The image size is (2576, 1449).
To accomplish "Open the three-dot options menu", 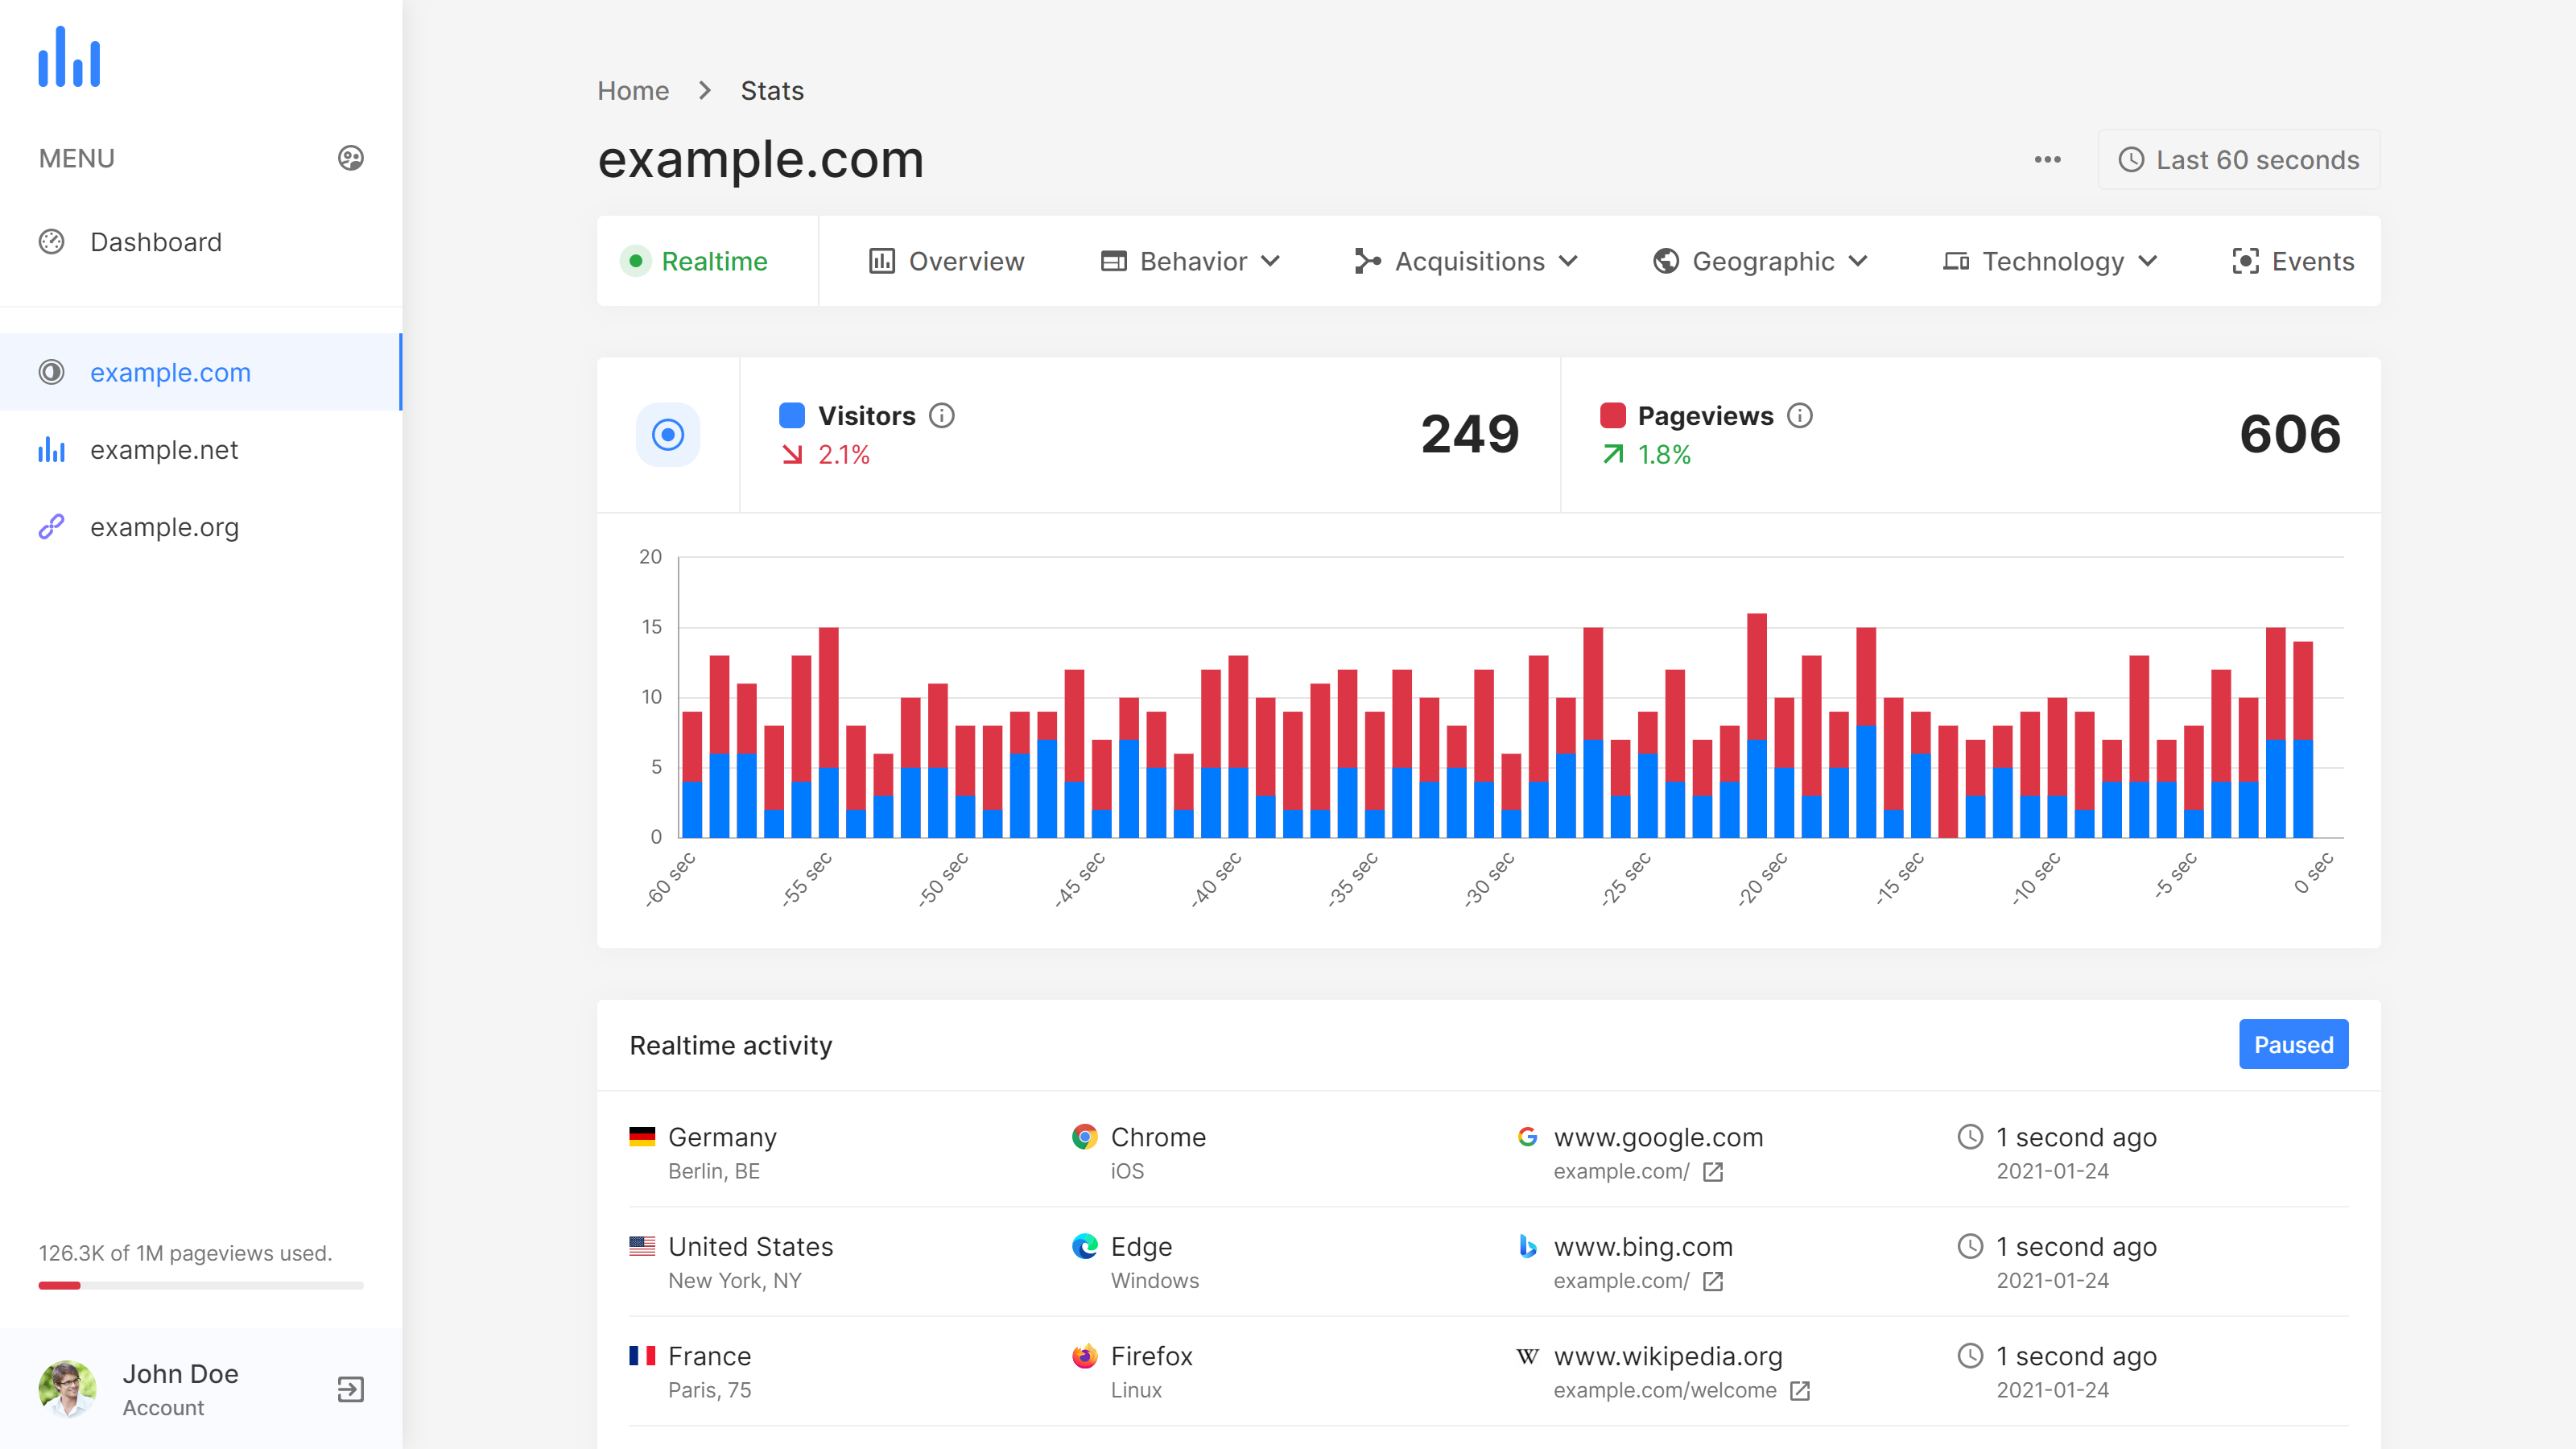I will pos(2047,159).
